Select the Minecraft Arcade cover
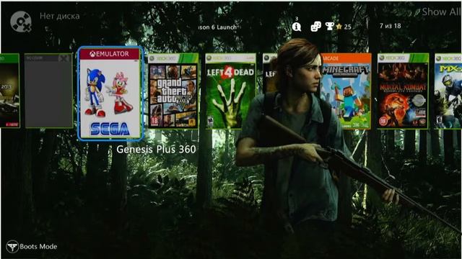The height and width of the screenshot is (259, 462). 346,91
